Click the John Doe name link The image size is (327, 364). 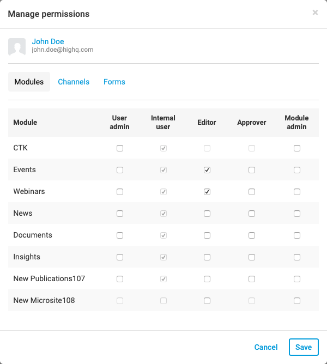[x=48, y=41]
